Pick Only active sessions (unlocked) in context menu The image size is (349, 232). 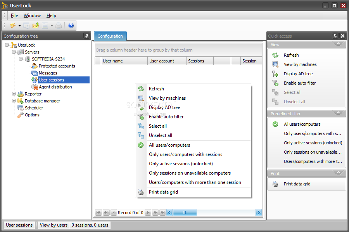pyautogui.click(x=193, y=164)
